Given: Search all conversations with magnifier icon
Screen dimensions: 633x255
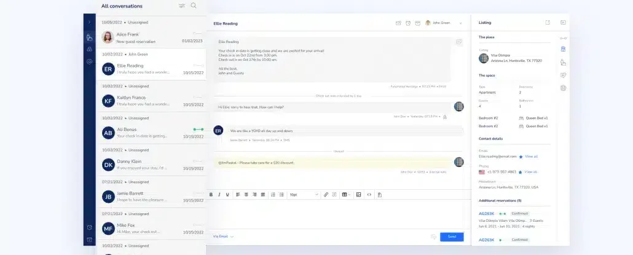Looking at the screenshot, I should pos(194,6).
